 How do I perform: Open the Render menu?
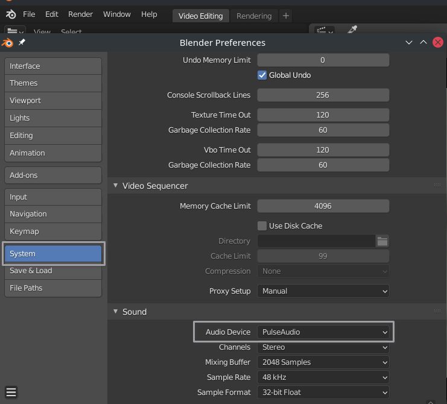80,14
